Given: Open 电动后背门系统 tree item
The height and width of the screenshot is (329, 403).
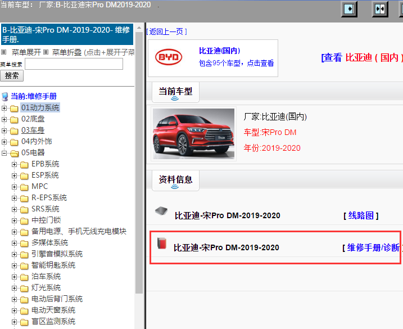Looking at the screenshot, I should coord(57,299).
